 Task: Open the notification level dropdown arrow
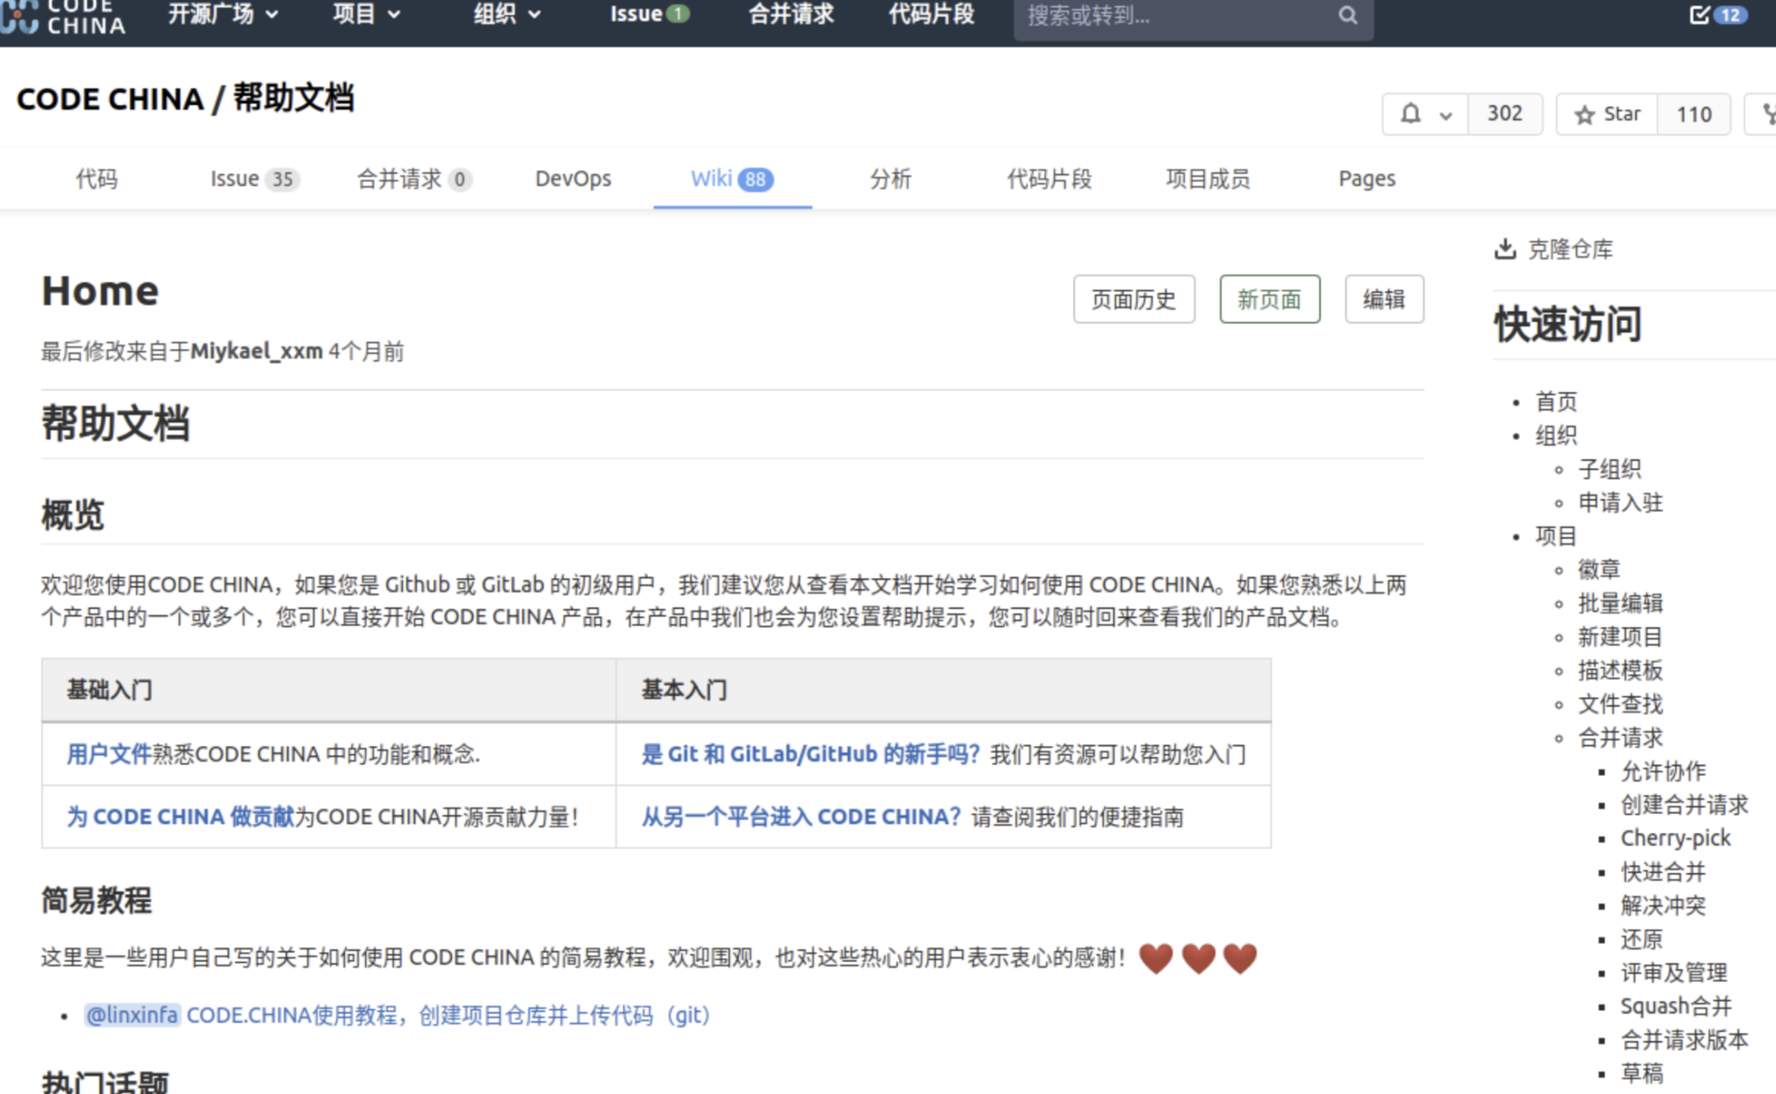1446,116
